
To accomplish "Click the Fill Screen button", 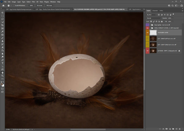I will [49, 5].
